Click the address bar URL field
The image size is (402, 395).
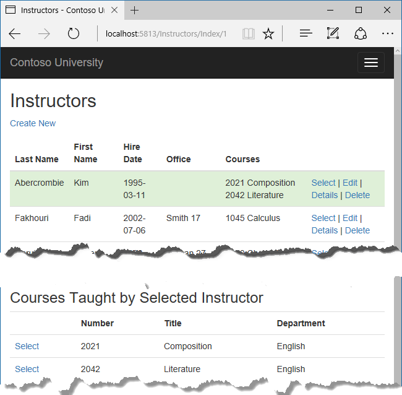click(166, 34)
